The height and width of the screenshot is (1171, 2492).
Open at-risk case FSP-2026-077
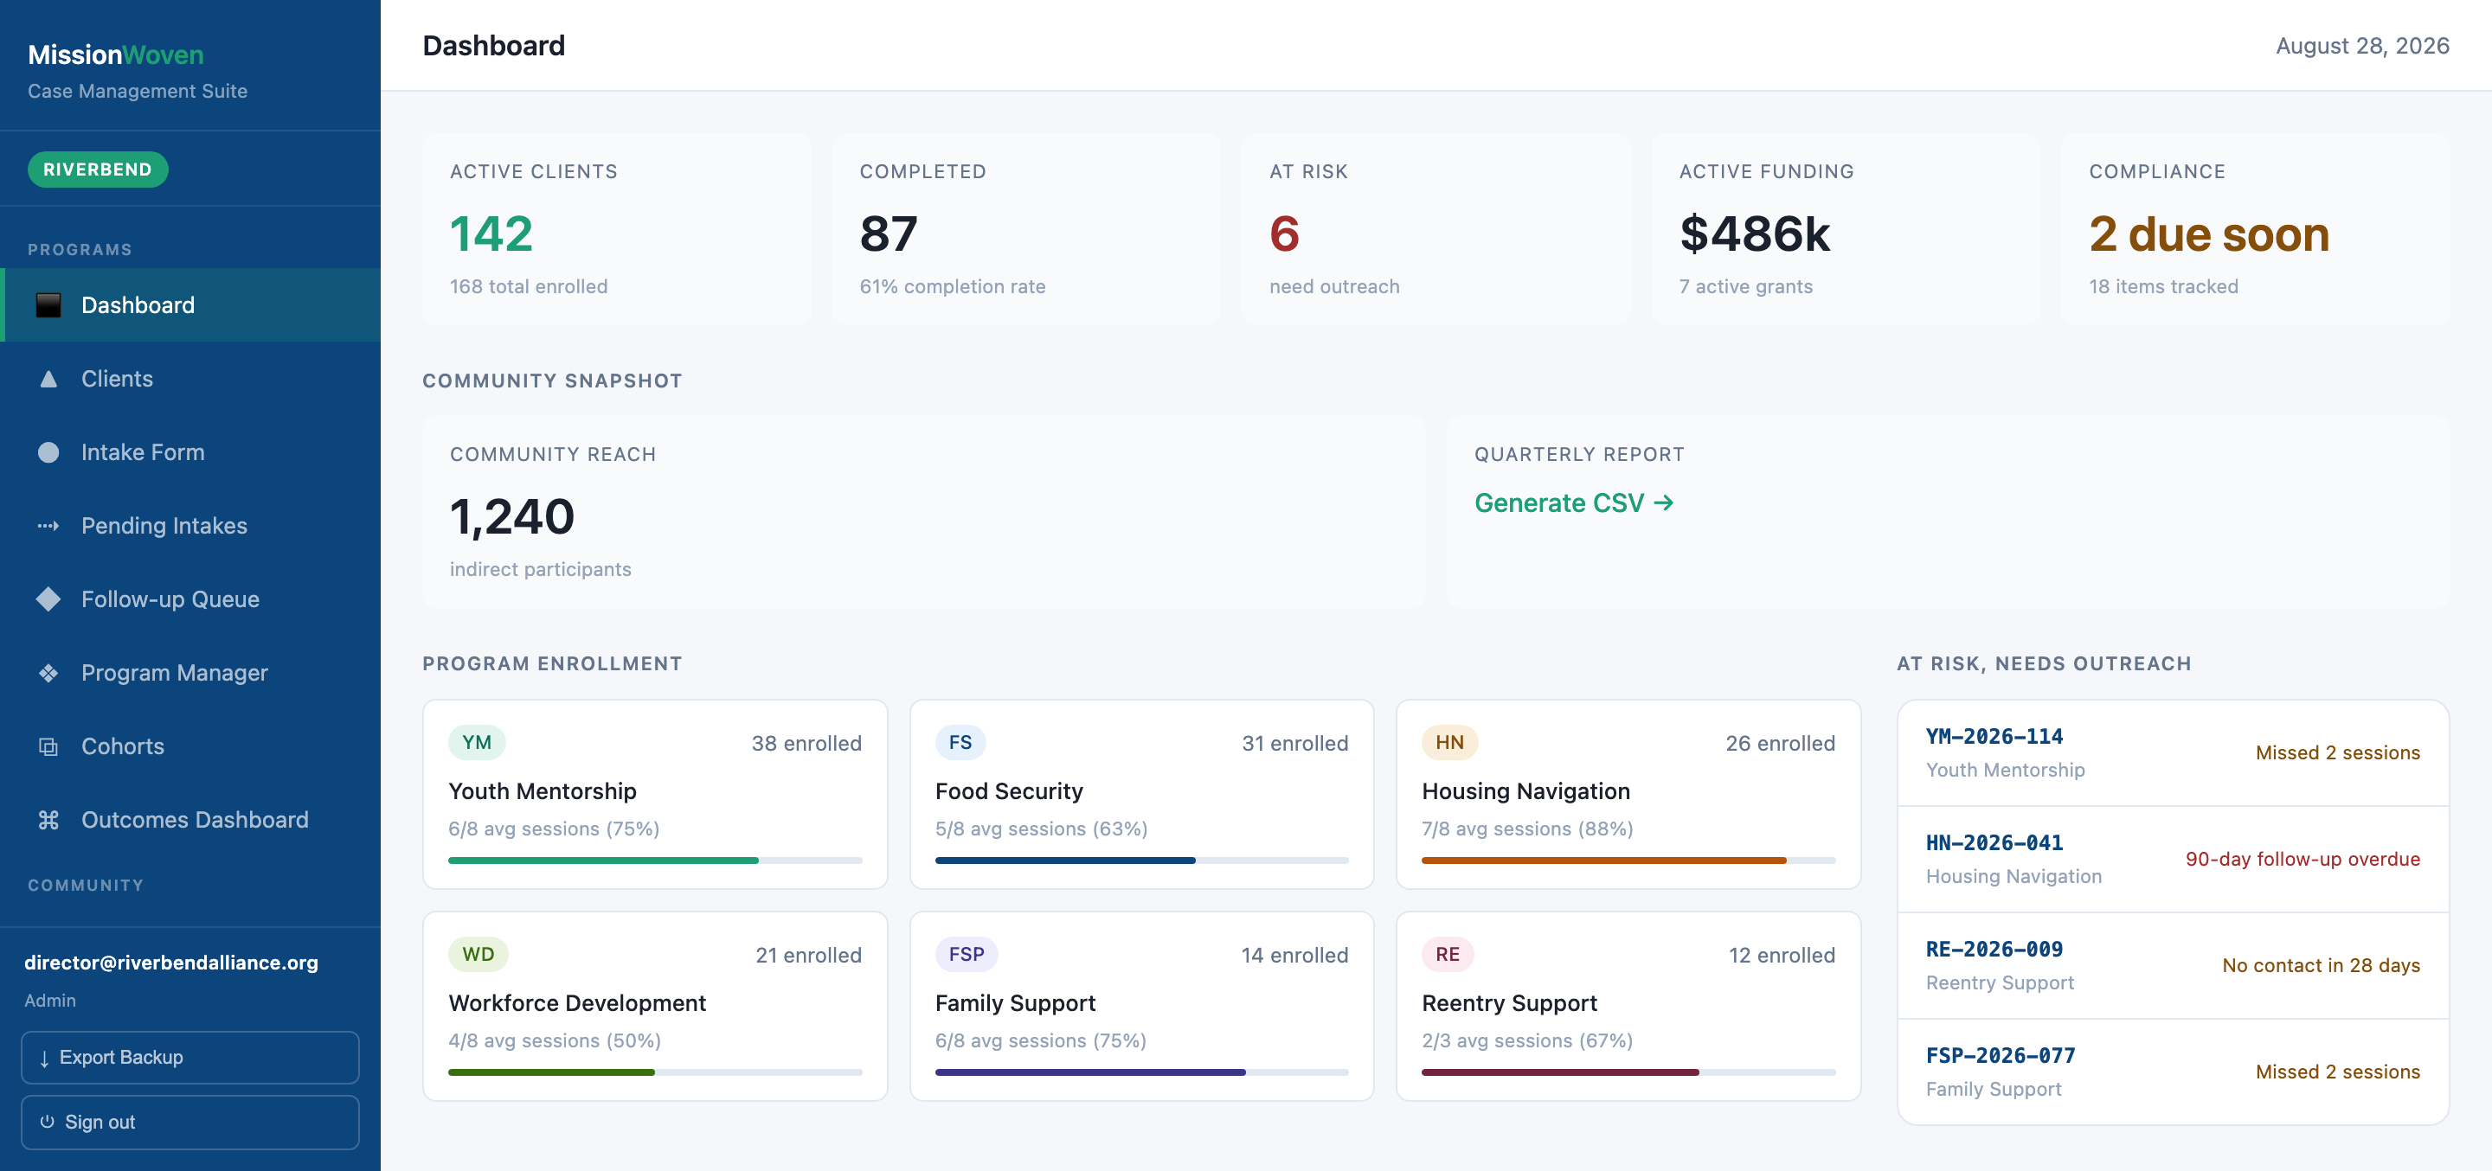[2173, 1072]
